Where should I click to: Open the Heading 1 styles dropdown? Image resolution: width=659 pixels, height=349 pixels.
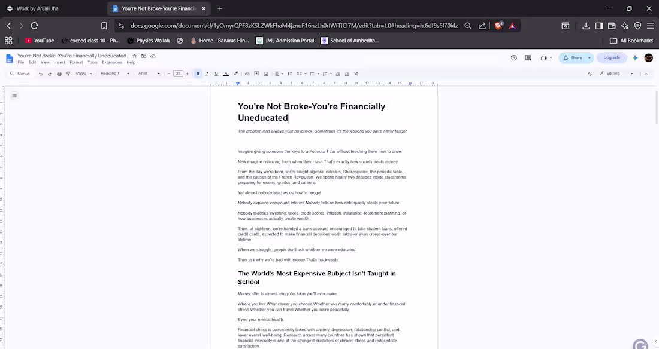[115, 74]
